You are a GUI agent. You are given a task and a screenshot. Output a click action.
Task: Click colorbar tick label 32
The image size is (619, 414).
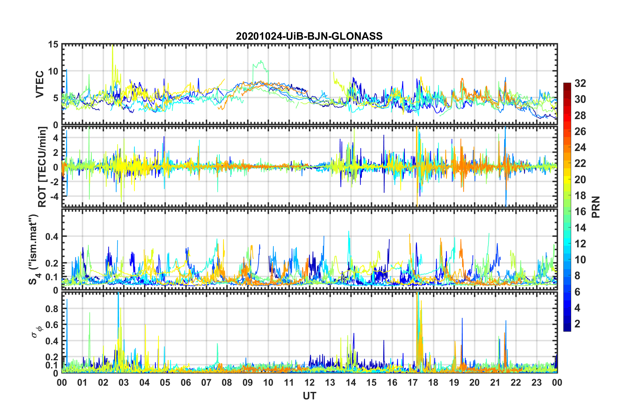580,83
